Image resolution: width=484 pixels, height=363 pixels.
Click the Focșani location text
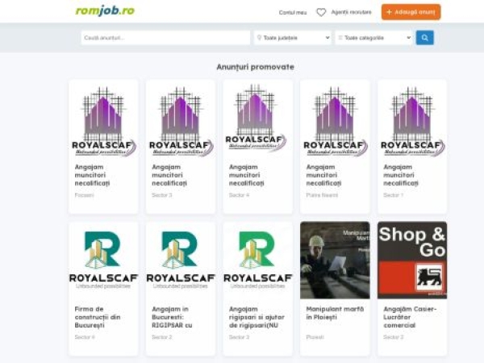pos(84,195)
